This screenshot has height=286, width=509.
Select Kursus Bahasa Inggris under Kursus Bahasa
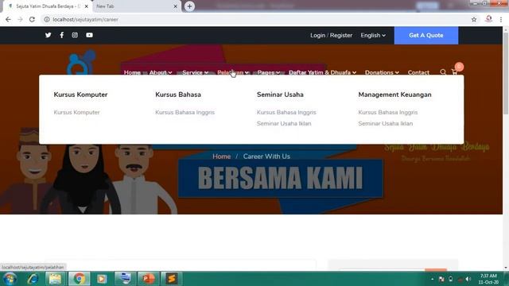[x=185, y=112]
